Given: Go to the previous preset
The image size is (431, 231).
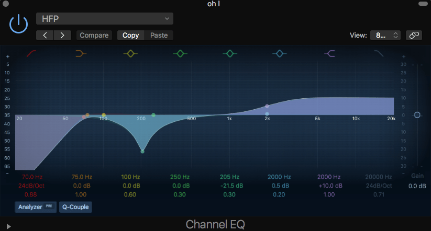Looking at the screenshot, I should tap(45, 36).
